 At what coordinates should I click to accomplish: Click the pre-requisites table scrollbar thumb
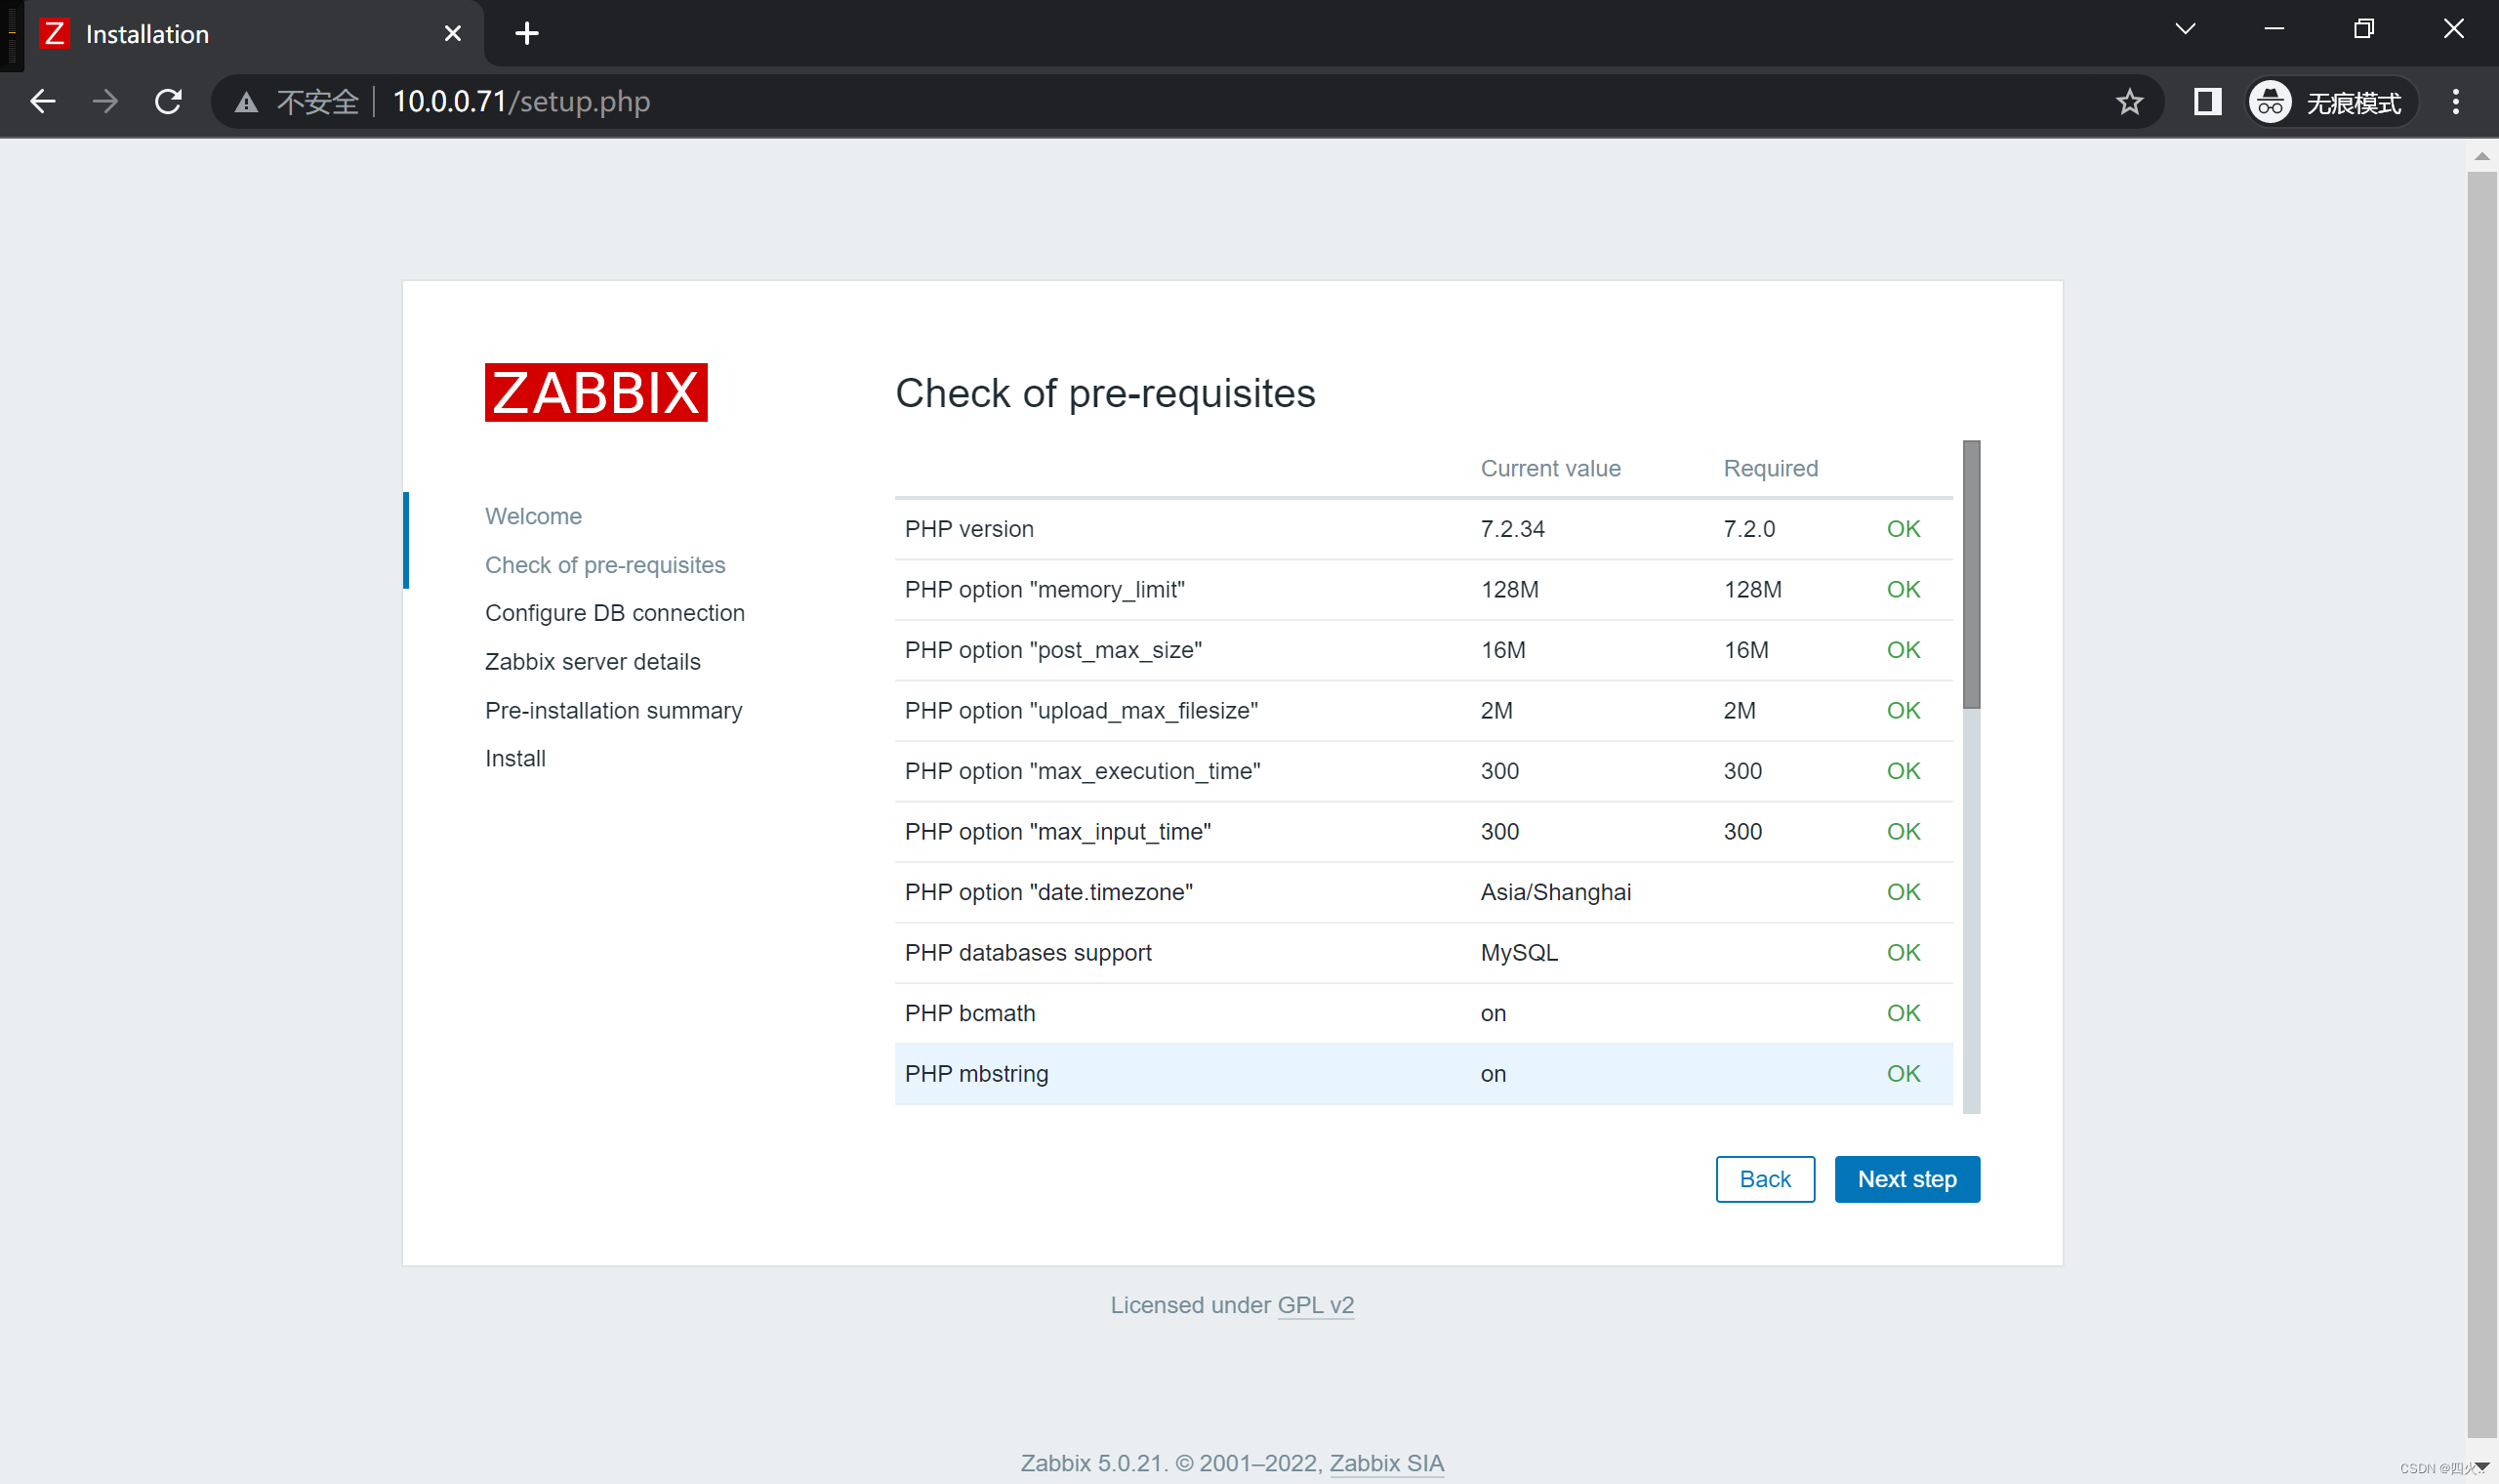tap(1971, 575)
